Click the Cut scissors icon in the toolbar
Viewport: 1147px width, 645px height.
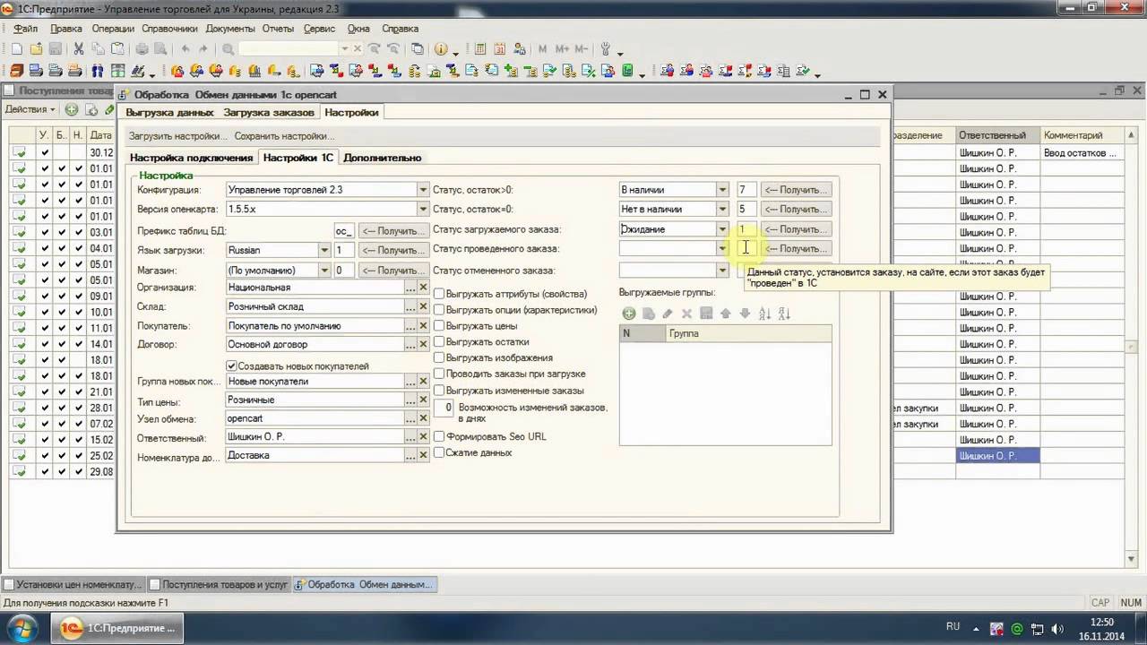point(79,48)
